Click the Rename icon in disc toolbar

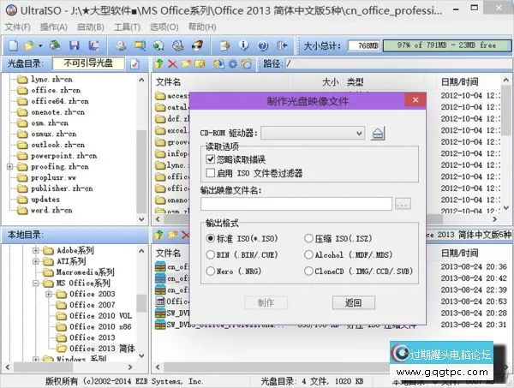coord(200,63)
